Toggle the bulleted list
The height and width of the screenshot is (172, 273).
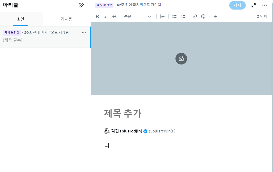(x=174, y=16)
